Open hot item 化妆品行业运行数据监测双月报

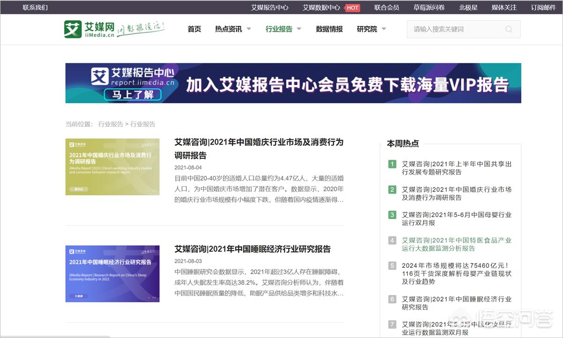click(x=457, y=328)
